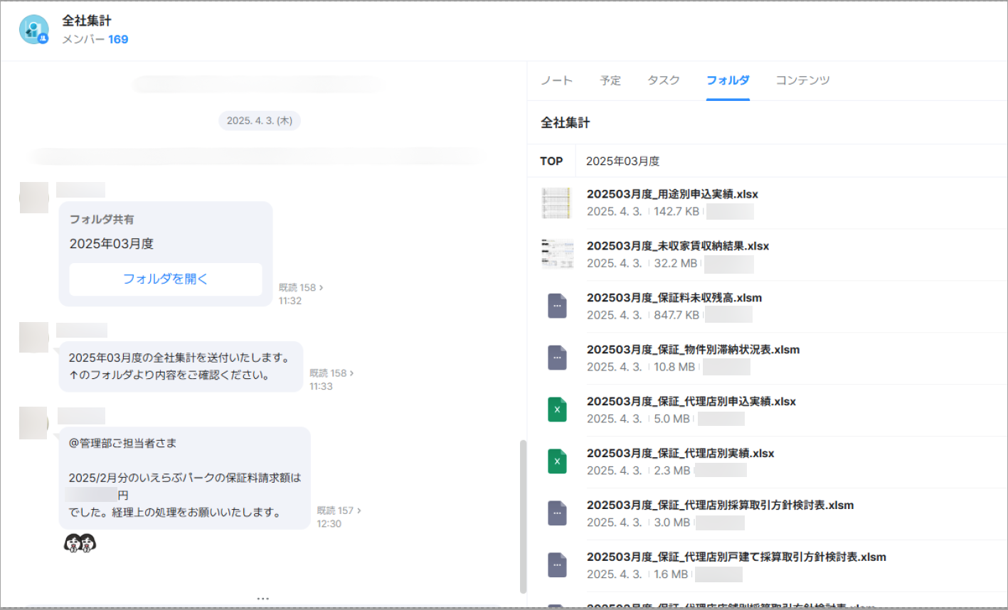Click green Excel icon for 代理店別申込実績.xlsx

[557, 410]
